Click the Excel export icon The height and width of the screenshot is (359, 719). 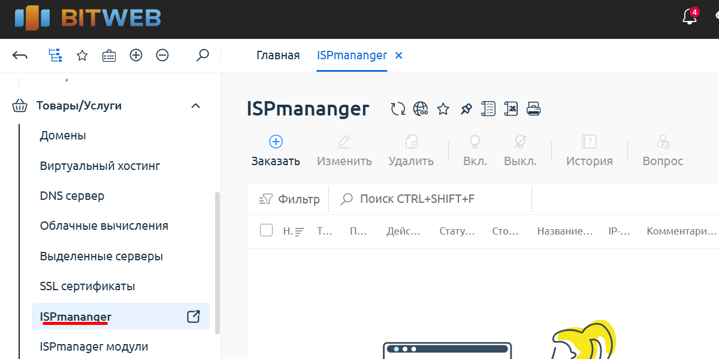click(510, 109)
